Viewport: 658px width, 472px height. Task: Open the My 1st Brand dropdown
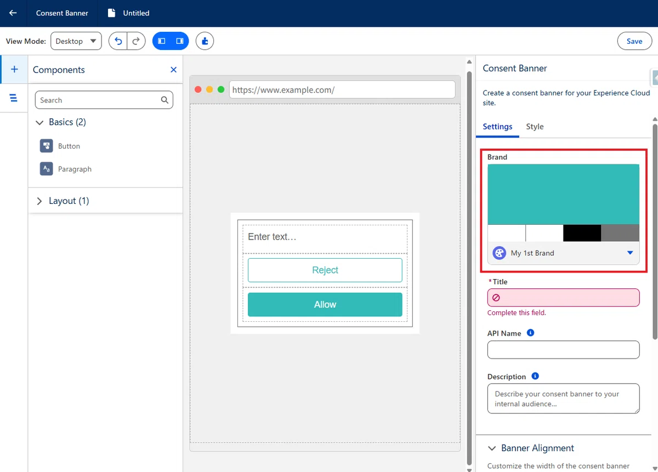pos(563,253)
